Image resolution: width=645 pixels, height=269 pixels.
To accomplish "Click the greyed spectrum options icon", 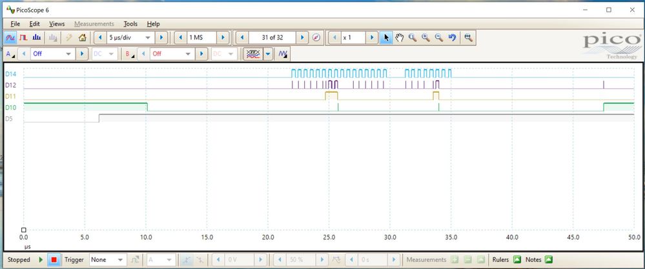I will 53,38.
